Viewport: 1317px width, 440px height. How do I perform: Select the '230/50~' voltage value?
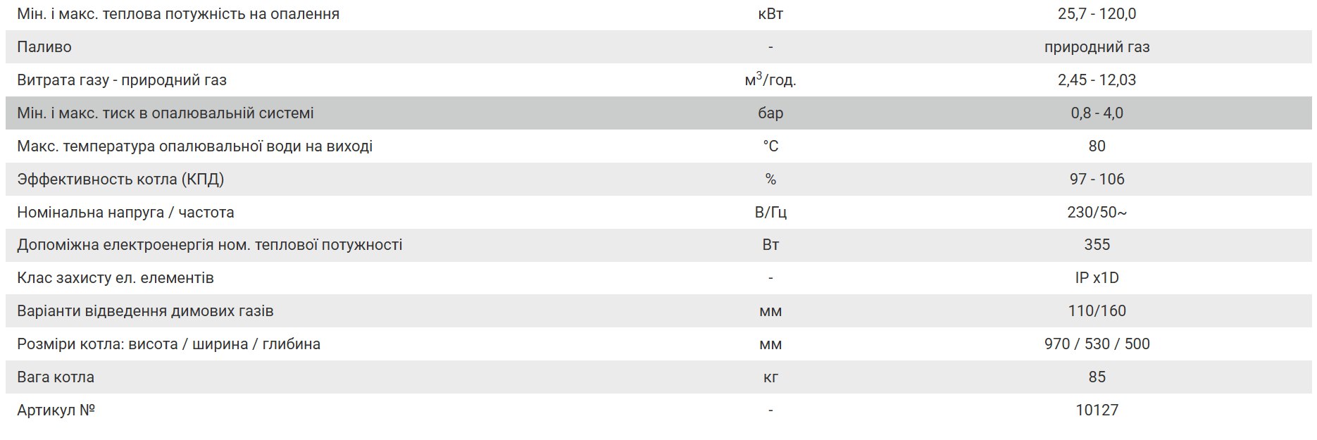coord(1097,213)
